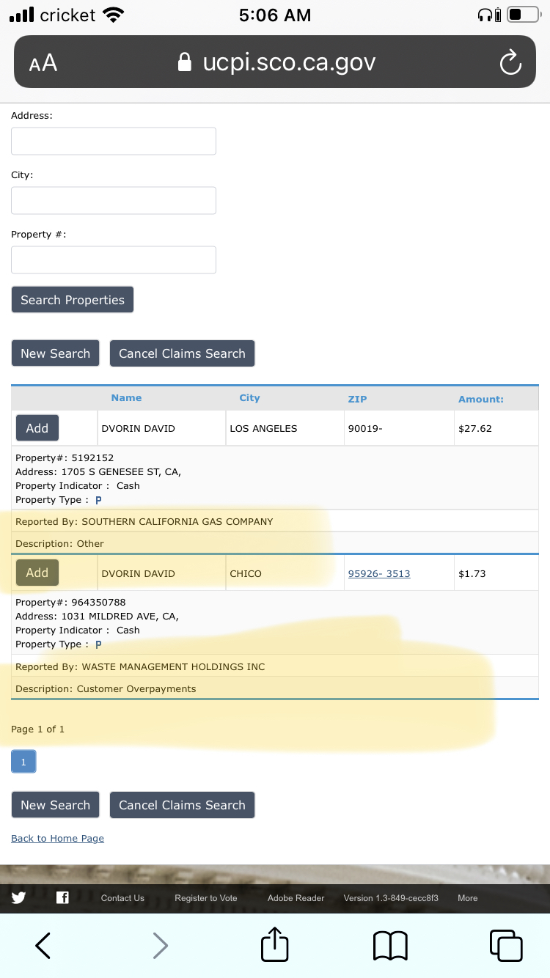Open Safari tabs overview icon

(x=506, y=945)
